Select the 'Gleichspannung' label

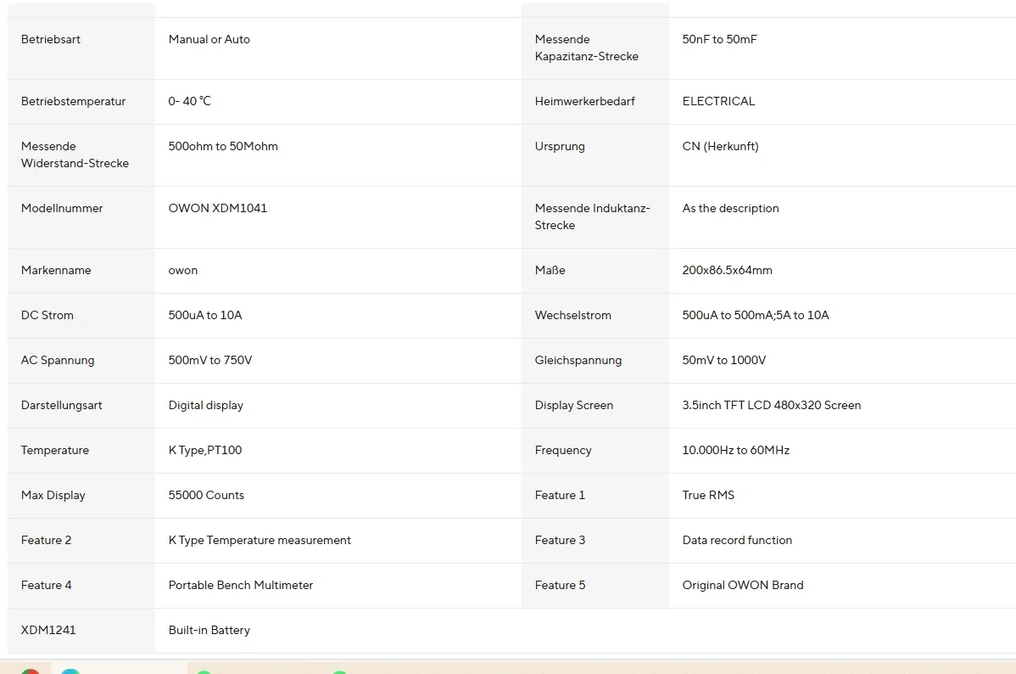point(578,360)
